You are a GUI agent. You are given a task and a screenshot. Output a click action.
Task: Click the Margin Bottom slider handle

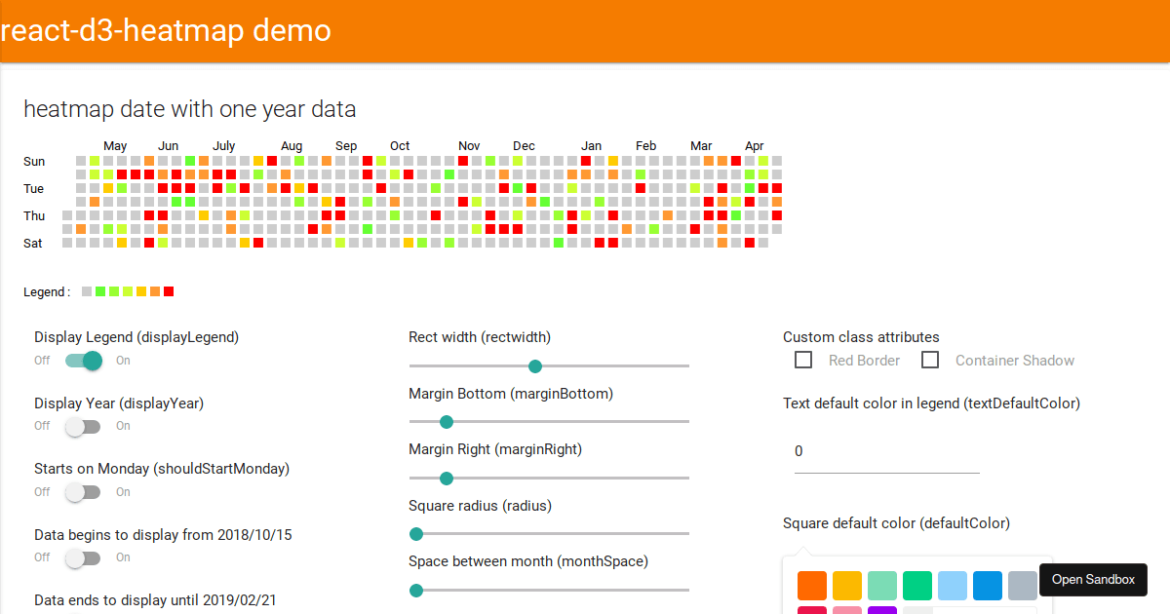[447, 422]
